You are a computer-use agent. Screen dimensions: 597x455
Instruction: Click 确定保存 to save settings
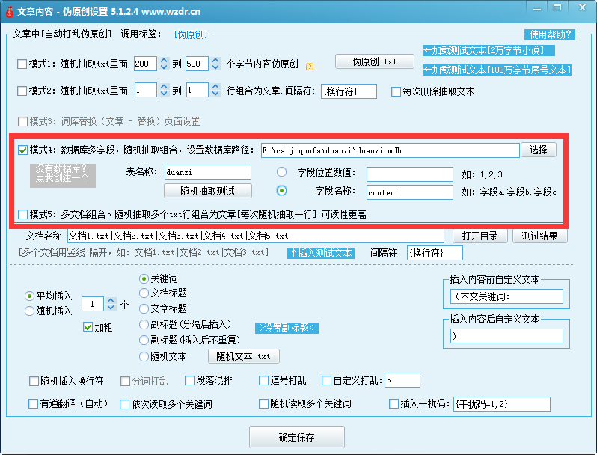(x=296, y=437)
